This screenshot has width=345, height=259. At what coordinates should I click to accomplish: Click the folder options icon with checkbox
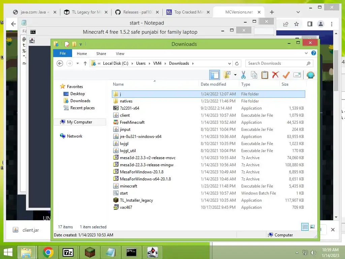(x=227, y=75)
